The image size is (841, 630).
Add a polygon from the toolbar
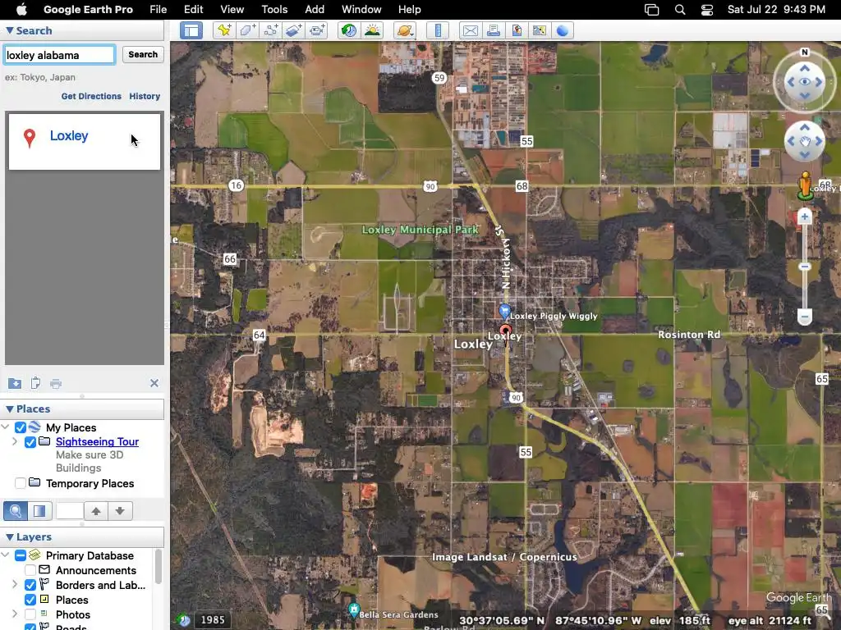[247, 30]
